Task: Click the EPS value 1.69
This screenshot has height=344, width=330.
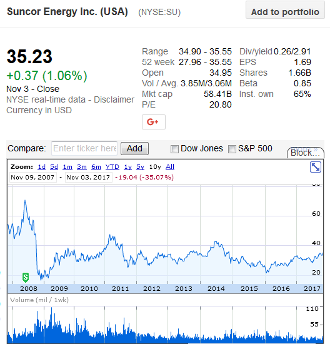Action: click(x=302, y=62)
